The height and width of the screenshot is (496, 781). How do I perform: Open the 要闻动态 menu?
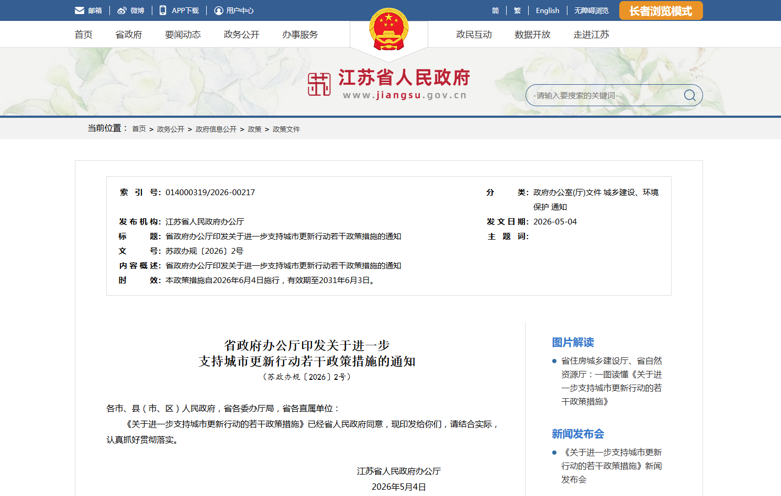point(183,35)
